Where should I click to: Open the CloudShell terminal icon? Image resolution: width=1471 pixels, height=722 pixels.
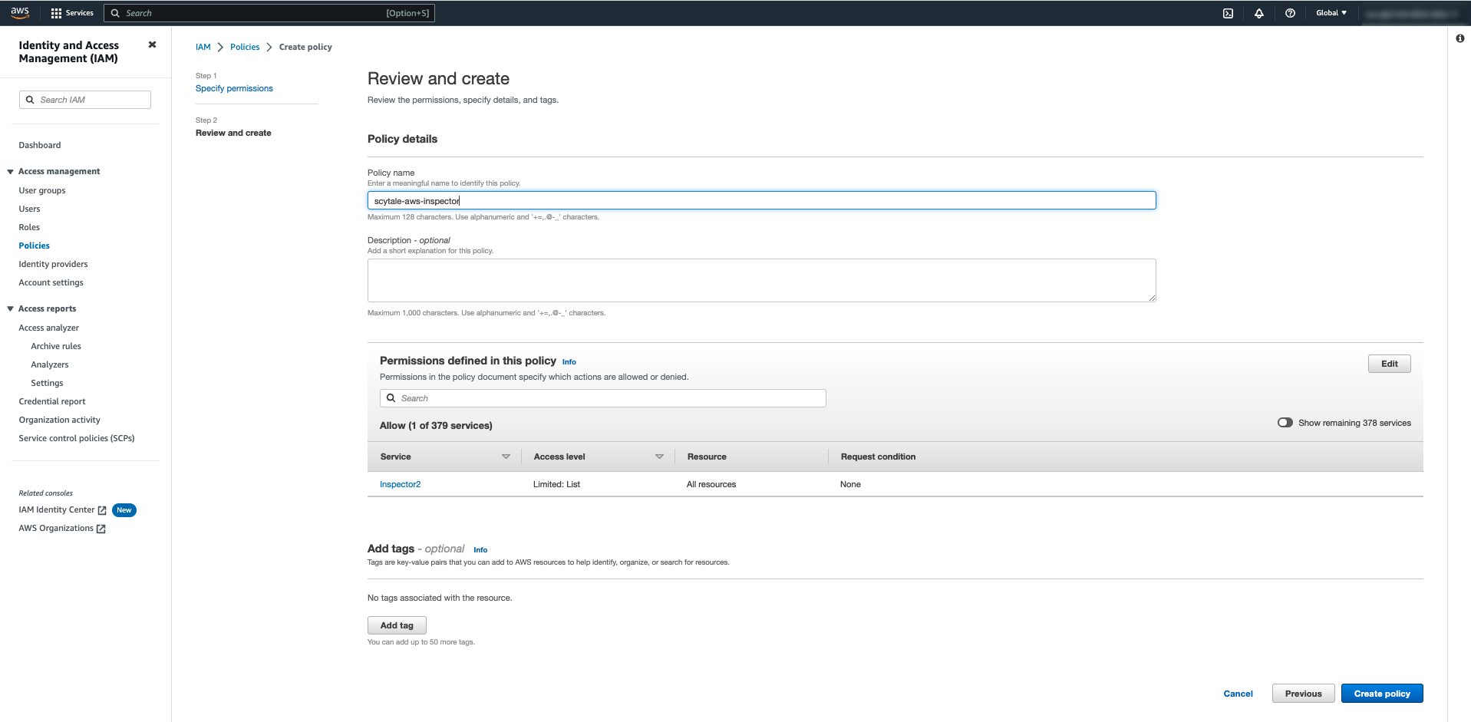(1228, 13)
